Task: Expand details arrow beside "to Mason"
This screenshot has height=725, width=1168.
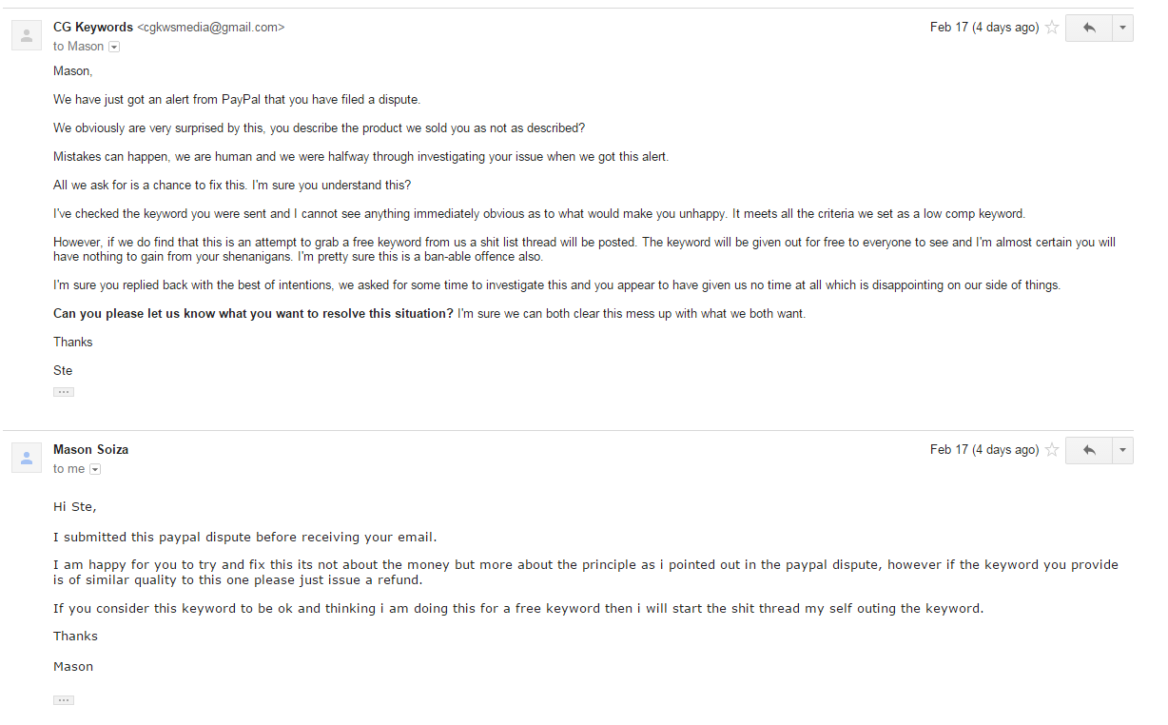Action: [x=114, y=47]
